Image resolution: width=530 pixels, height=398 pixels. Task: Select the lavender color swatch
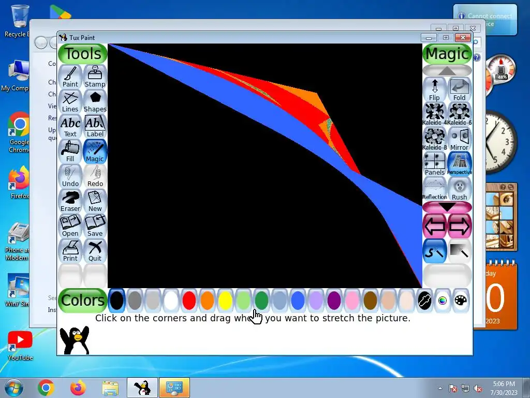pos(316,301)
